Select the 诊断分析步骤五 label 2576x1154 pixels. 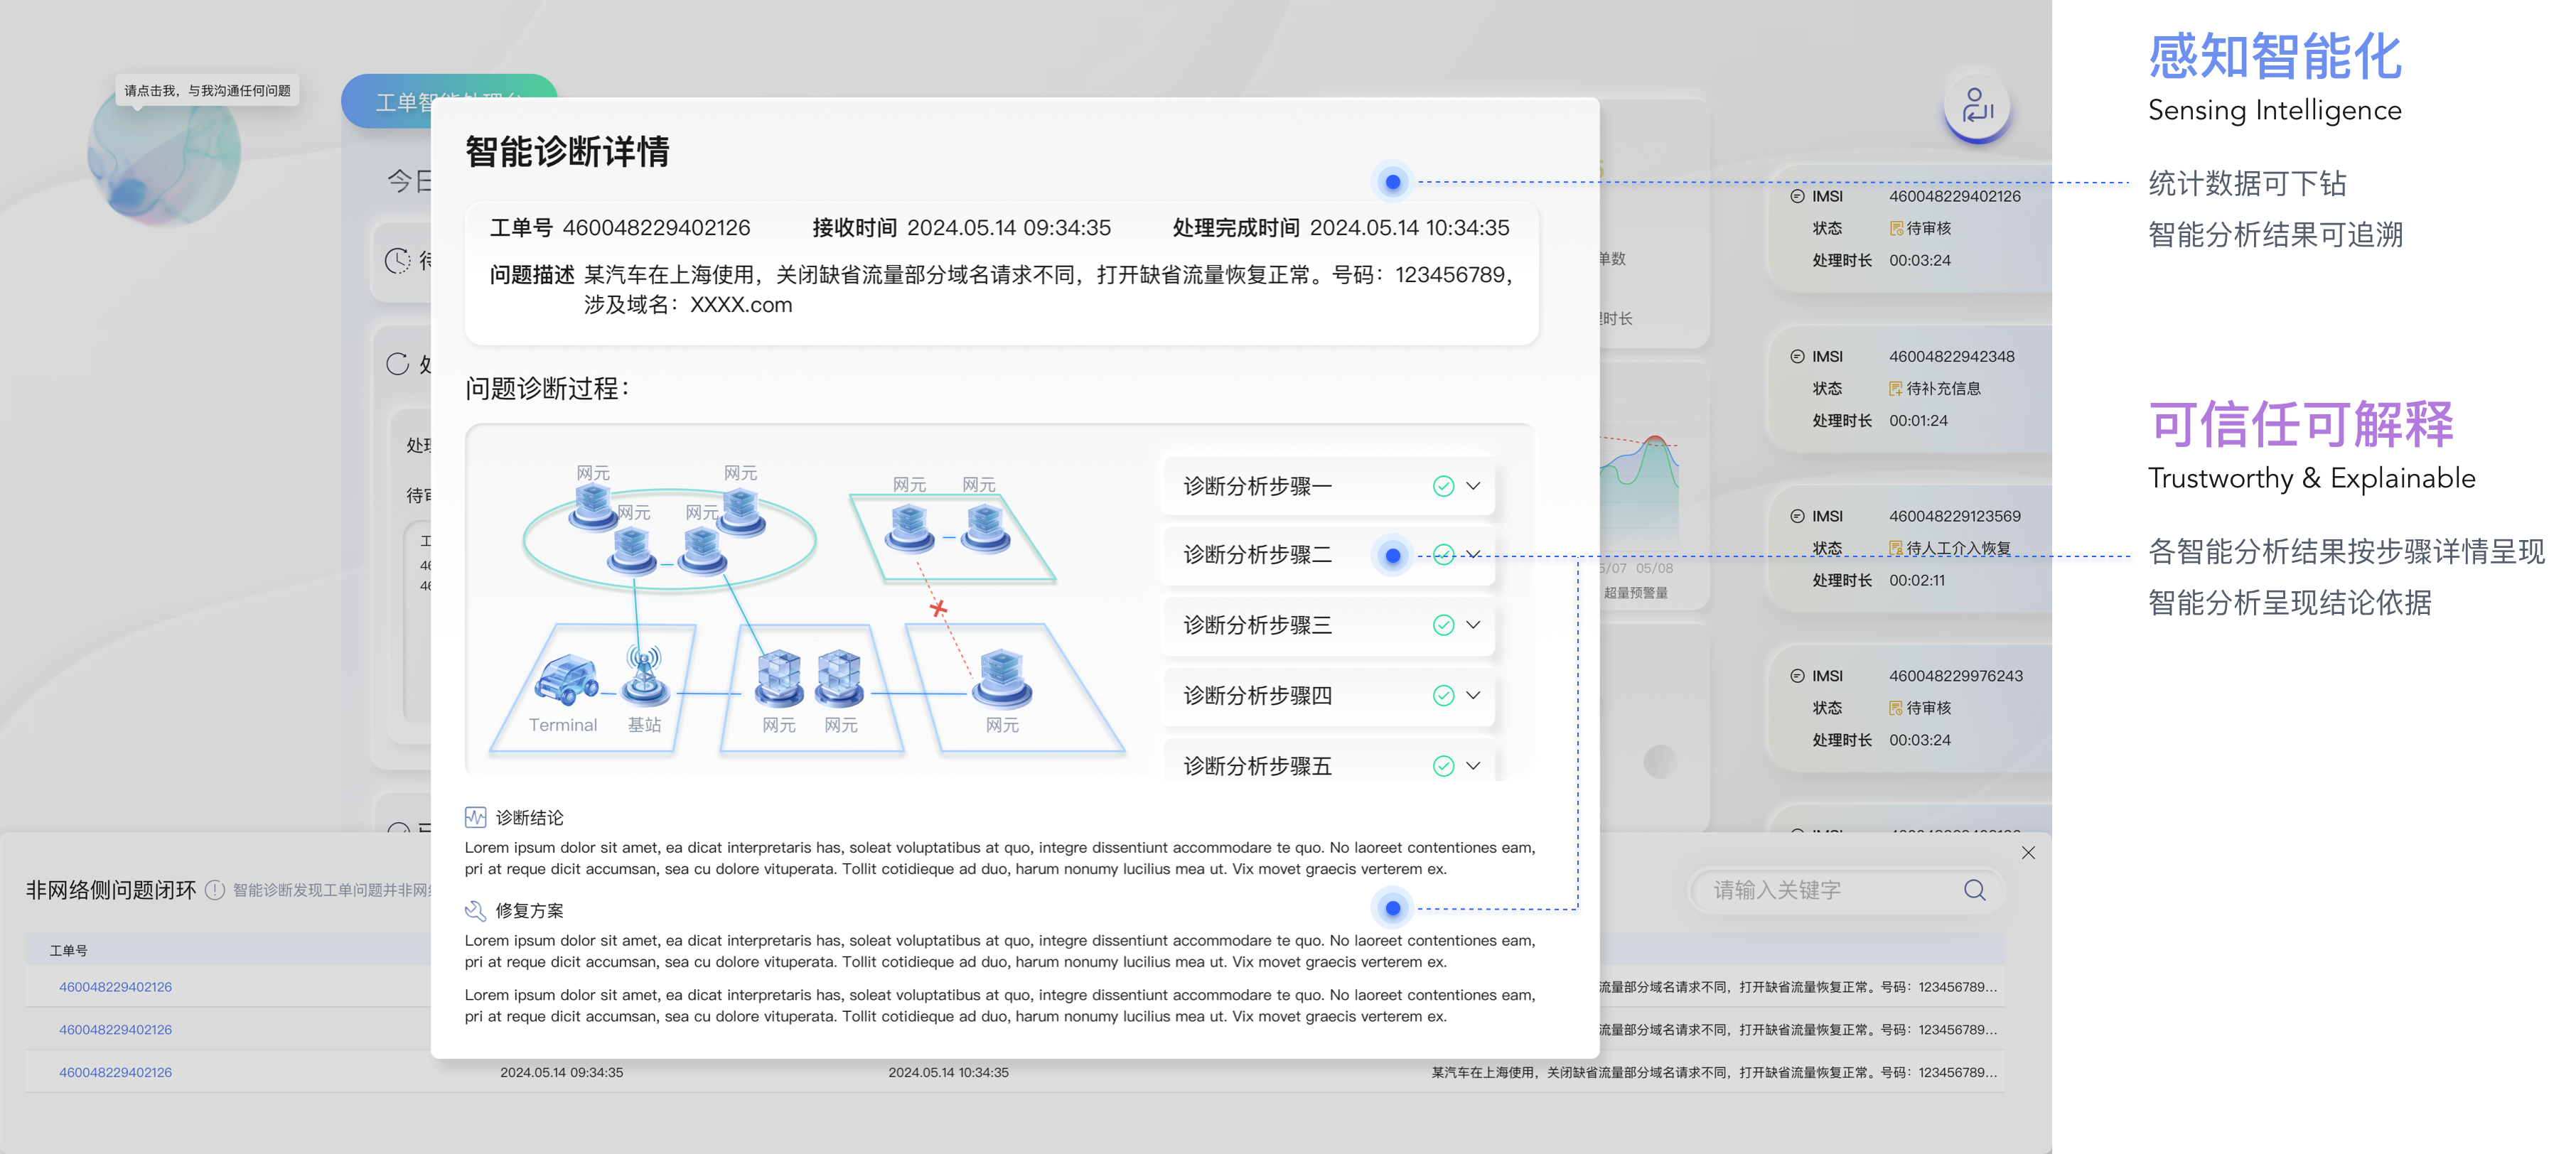pyautogui.click(x=1257, y=766)
